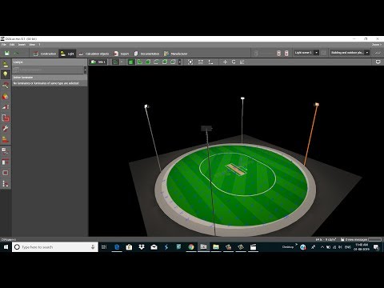
Task: Click the Site 1 view button
Action: 98,62
